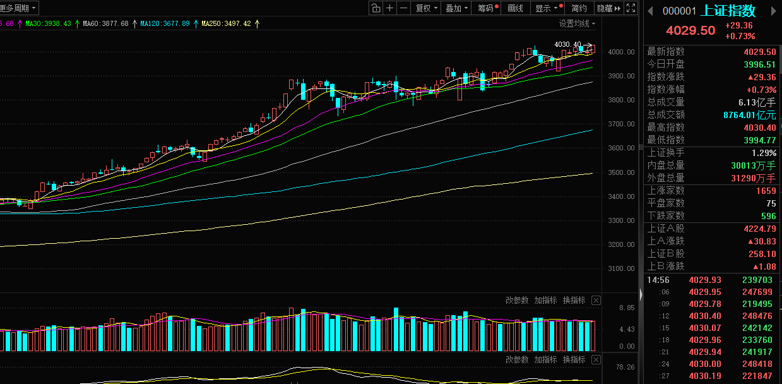782x384 pixels.
Task: Expand the 复权 adjustment dropdown
Action: tap(425, 8)
